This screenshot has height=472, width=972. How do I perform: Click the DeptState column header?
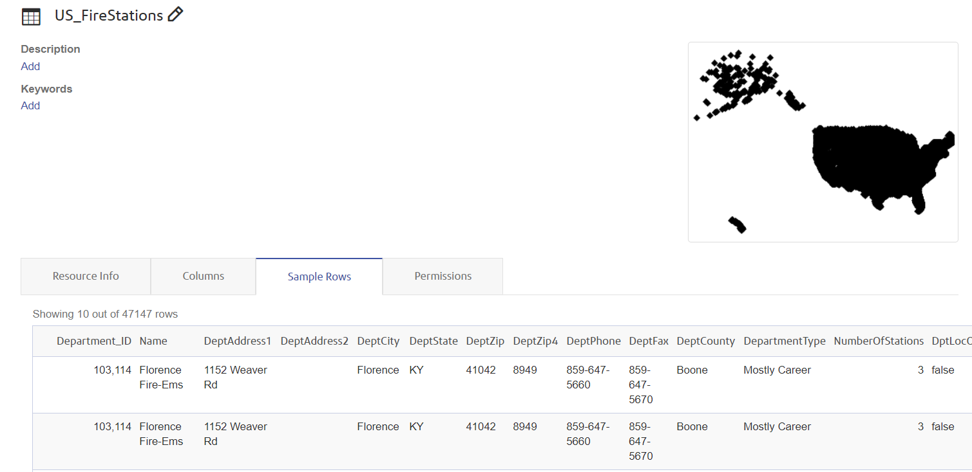434,341
